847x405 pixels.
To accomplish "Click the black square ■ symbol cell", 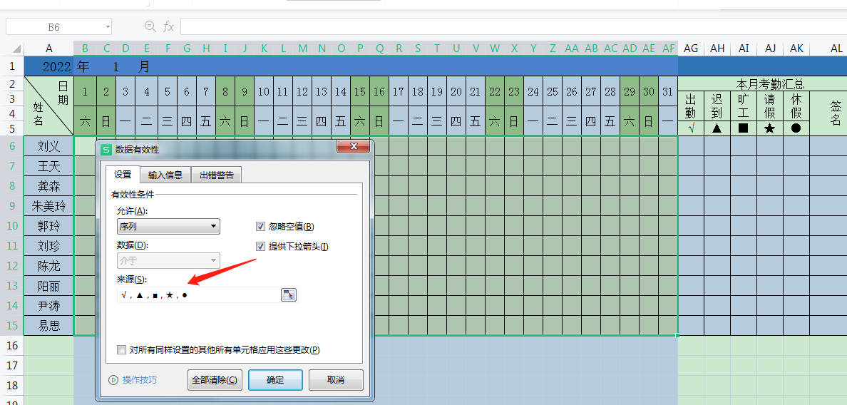I will point(744,128).
